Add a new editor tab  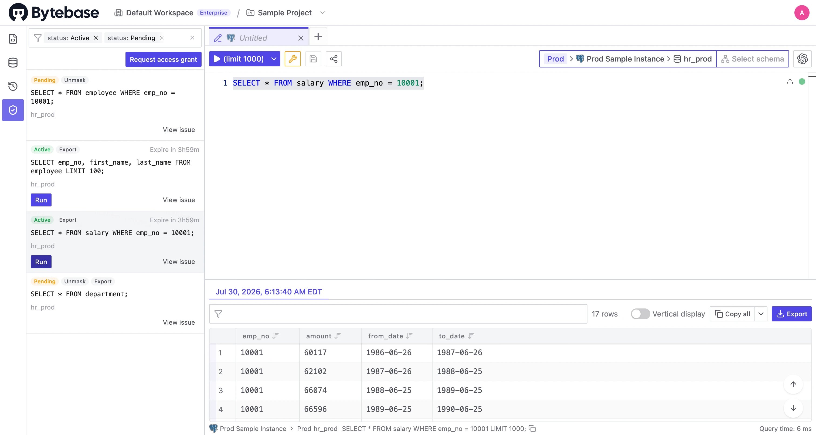(318, 36)
